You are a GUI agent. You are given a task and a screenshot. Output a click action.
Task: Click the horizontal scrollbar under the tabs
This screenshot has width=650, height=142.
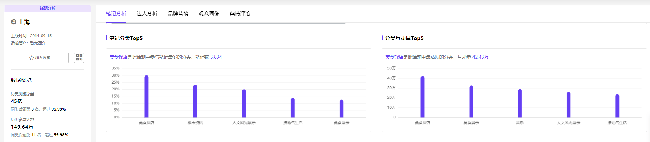[x=228, y=23]
